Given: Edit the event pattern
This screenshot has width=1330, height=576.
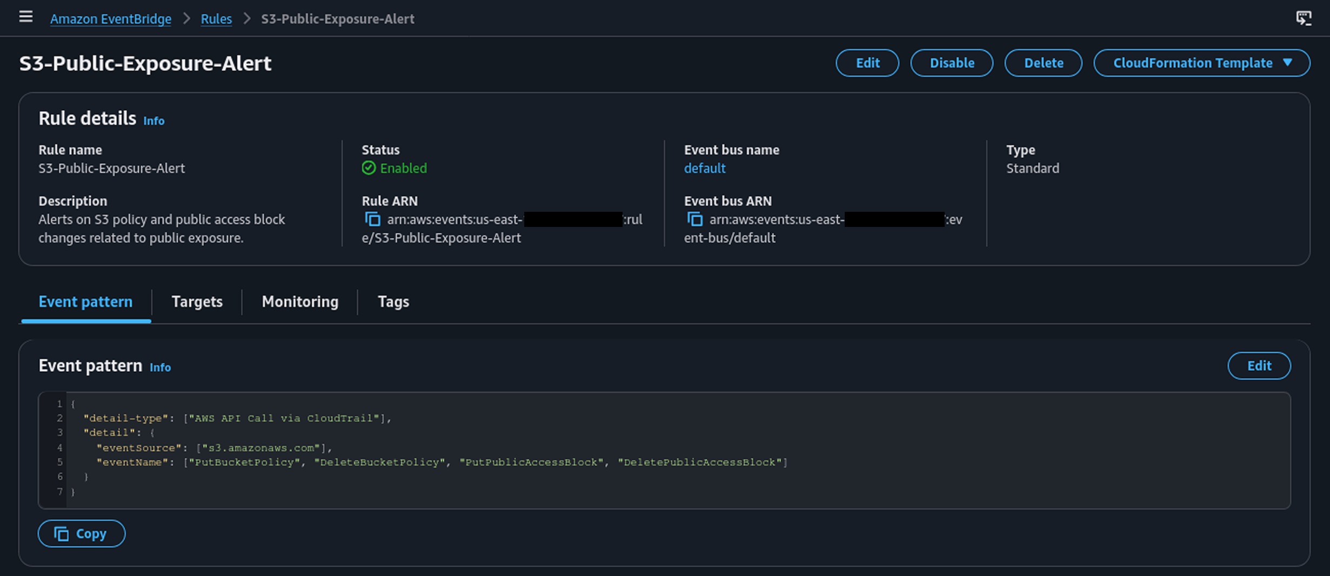Looking at the screenshot, I should (x=1259, y=366).
